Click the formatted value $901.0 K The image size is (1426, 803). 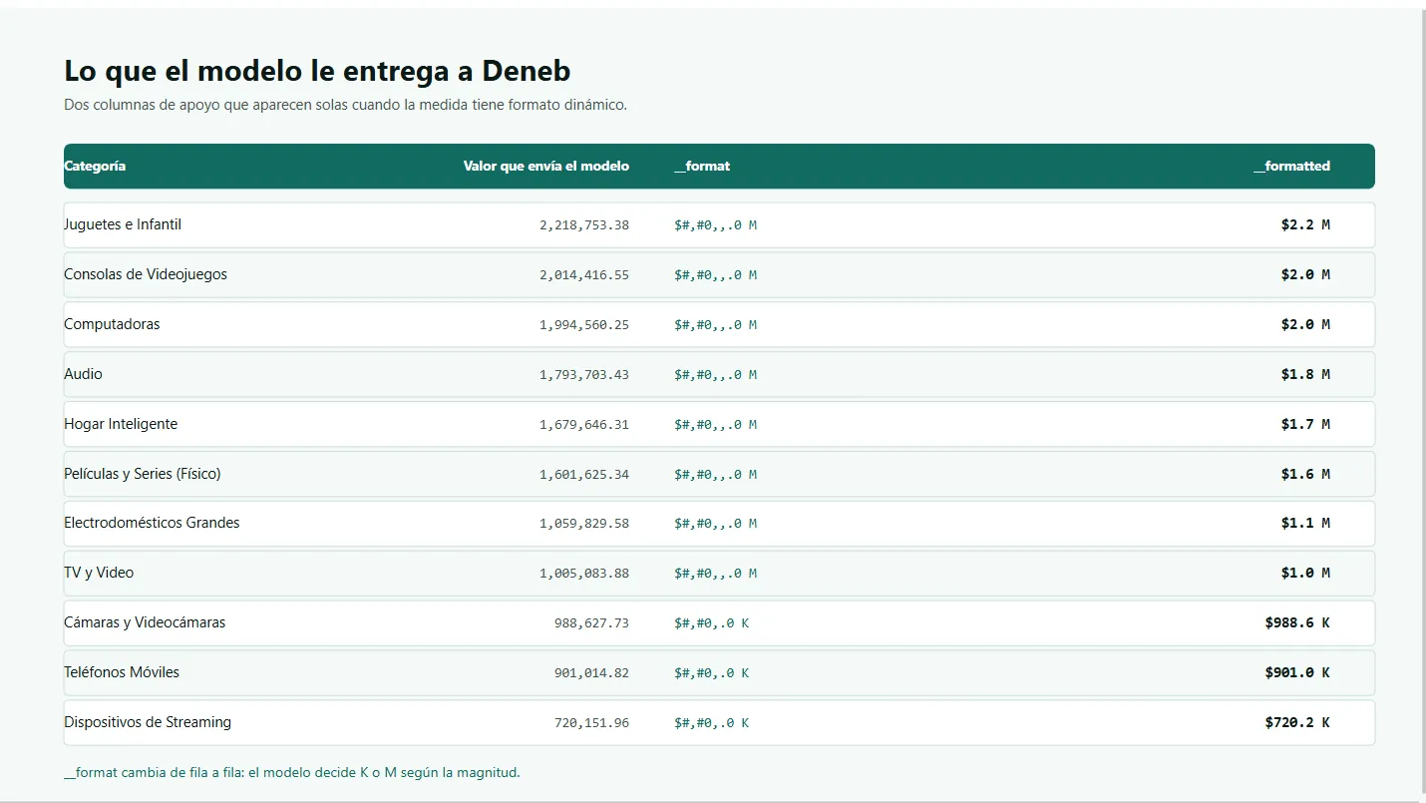point(1297,673)
